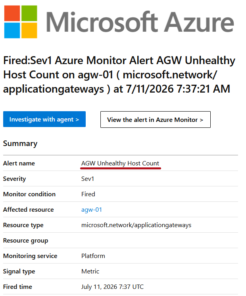
Task: Click the Metric signal type value
Action: click(x=90, y=271)
